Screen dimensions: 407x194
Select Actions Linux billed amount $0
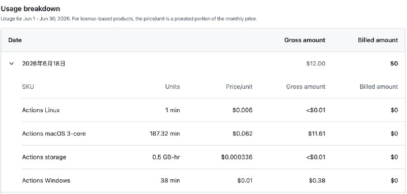394,110
